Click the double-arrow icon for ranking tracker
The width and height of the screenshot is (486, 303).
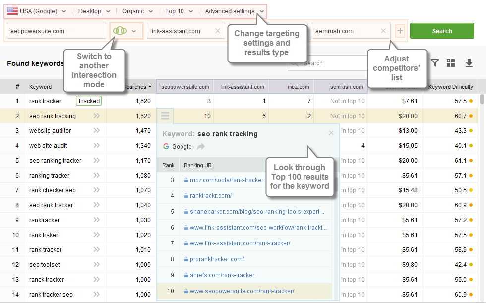pos(97,175)
